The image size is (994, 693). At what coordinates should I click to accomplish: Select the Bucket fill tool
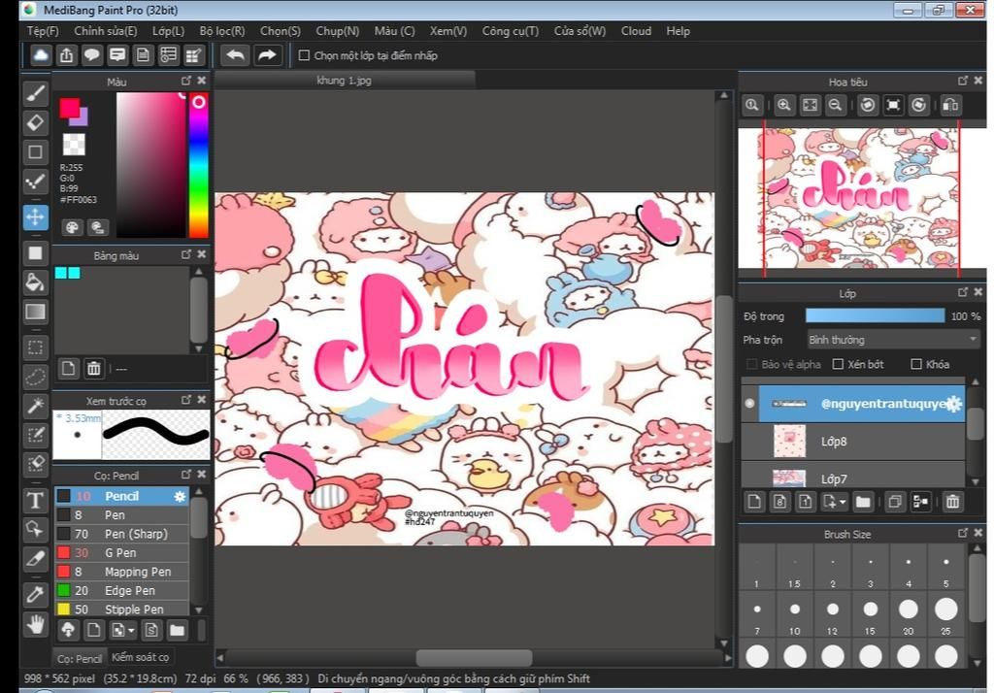coord(36,281)
